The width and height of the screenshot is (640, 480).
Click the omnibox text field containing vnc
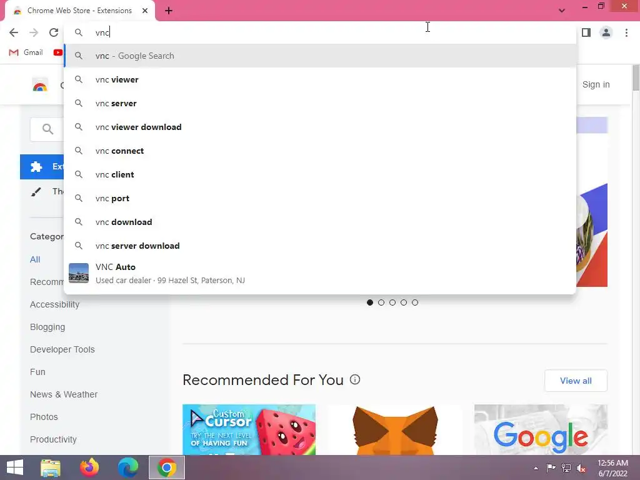pos(320,32)
